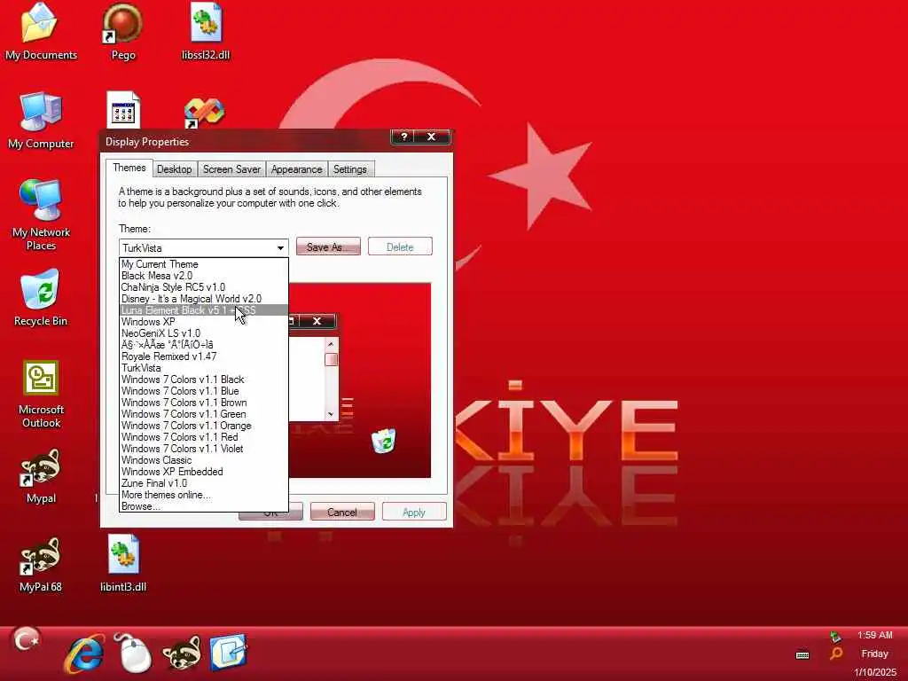
Task: Click the Delete theme button
Action: click(x=400, y=247)
